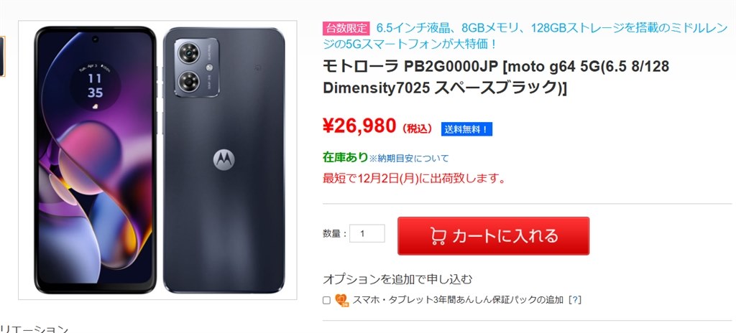Click the ¥26,980 price text
736x333 pixels.
pos(359,126)
